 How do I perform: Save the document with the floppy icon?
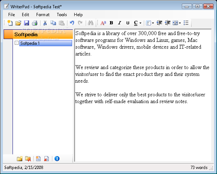point(27,23)
